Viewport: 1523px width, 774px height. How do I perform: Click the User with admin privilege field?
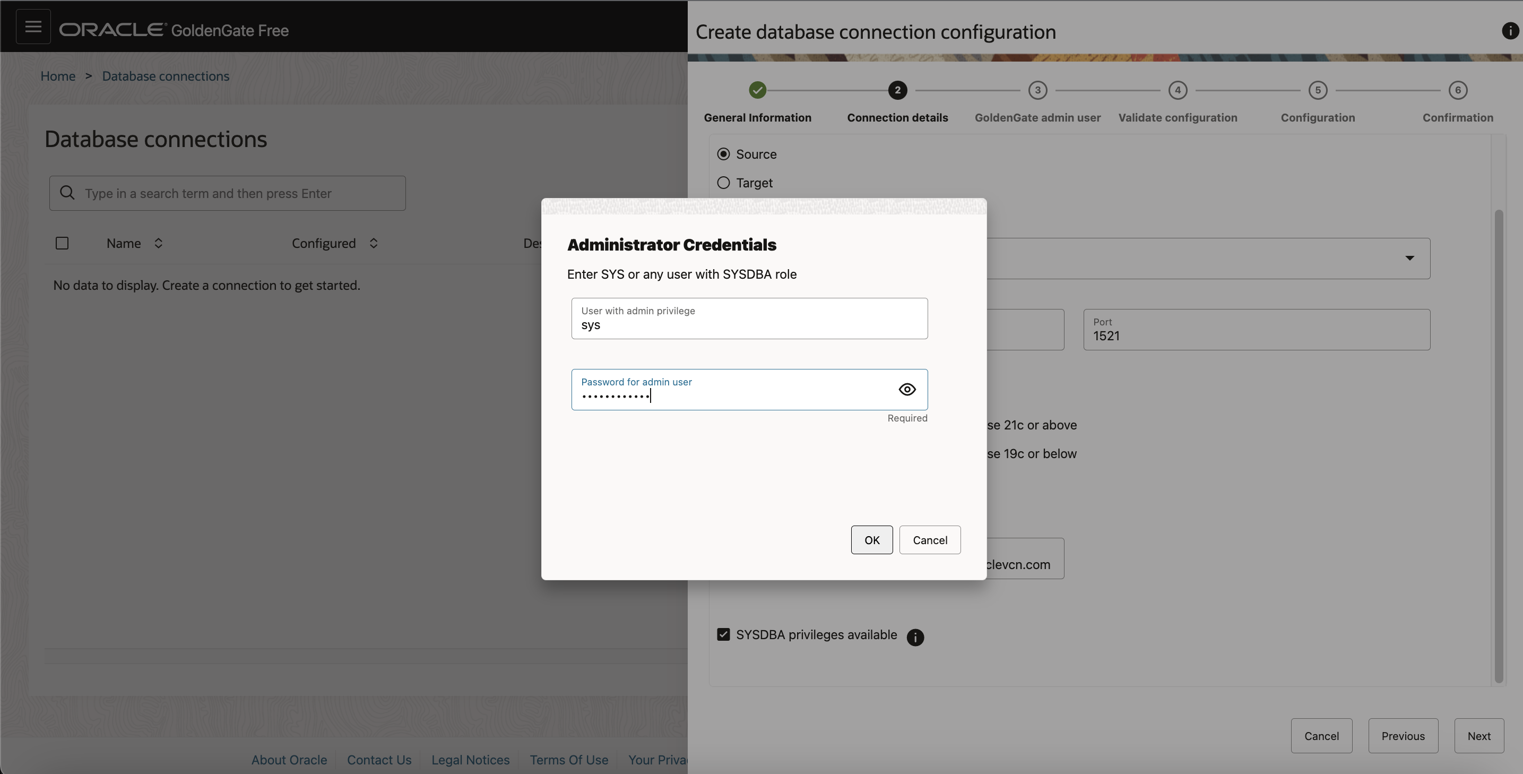749,319
